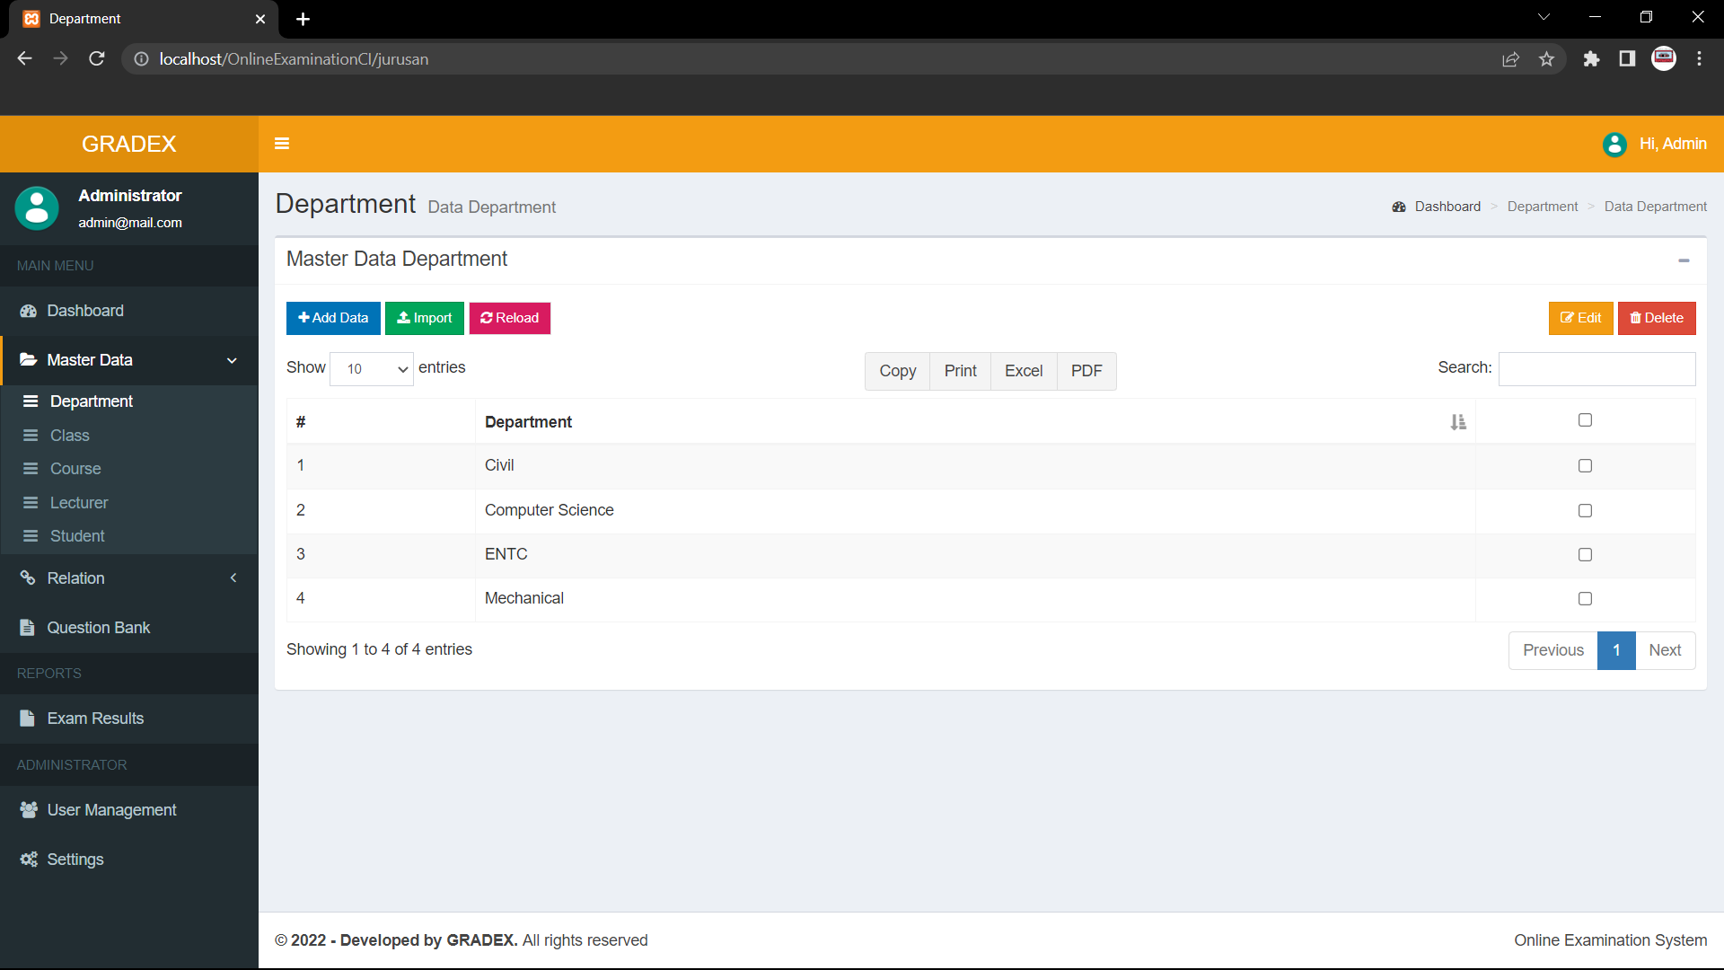Open the Show entries dropdown
The width and height of the screenshot is (1724, 970).
371,368
